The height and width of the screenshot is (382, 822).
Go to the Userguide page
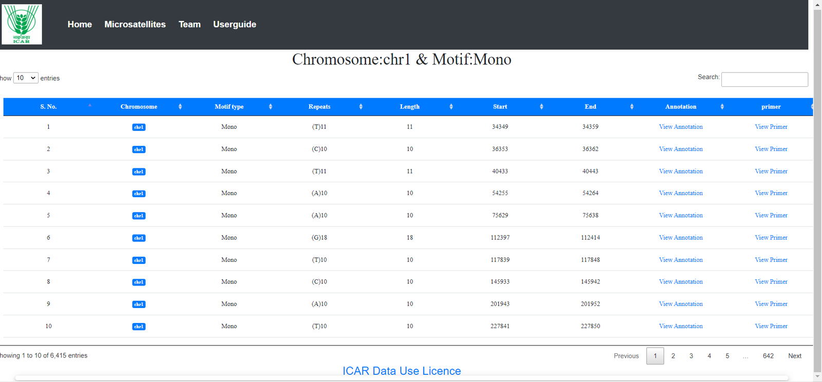point(234,24)
